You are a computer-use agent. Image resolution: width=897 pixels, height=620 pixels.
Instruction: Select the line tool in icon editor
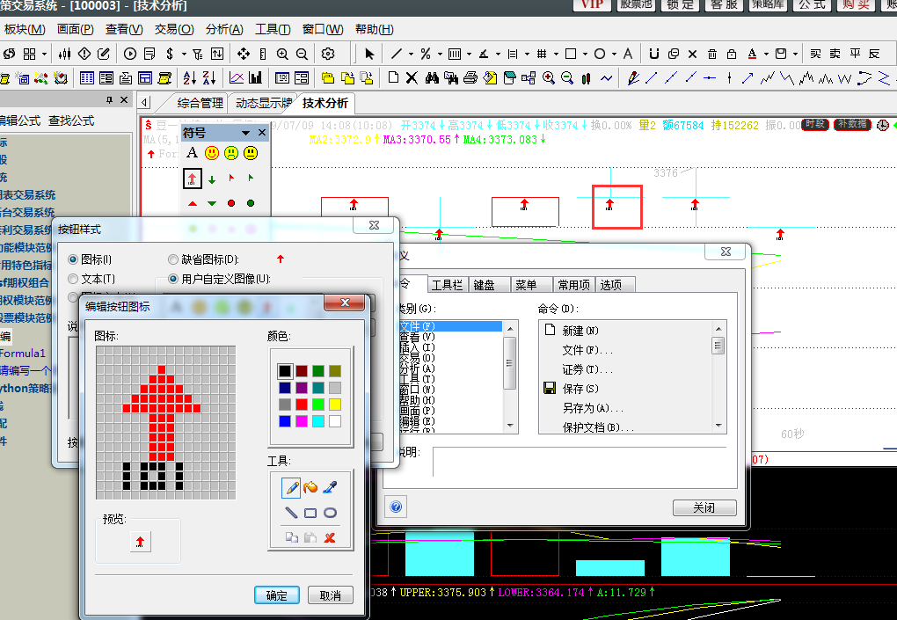(x=291, y=513)
